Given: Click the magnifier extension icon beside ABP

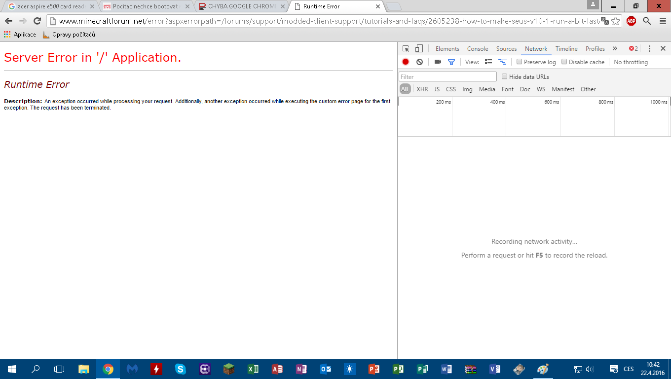Looking at the screenshot, I should click(647, 21).
